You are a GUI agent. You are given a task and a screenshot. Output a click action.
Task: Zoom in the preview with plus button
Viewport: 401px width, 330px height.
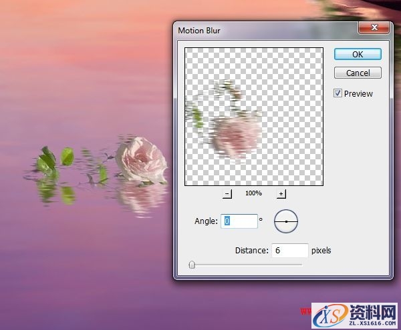coord(281,193)
